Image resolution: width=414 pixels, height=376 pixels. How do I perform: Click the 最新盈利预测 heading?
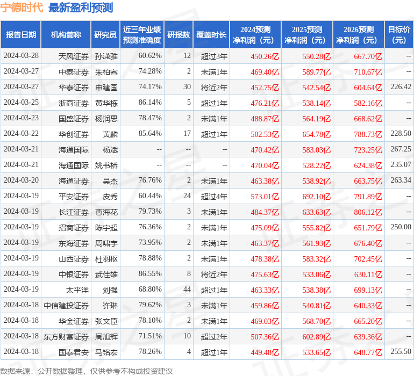[x=81, y=8]
